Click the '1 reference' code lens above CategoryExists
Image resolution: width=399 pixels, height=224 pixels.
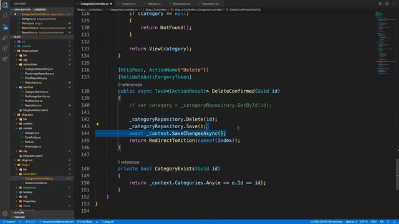(x=128, y=162)
